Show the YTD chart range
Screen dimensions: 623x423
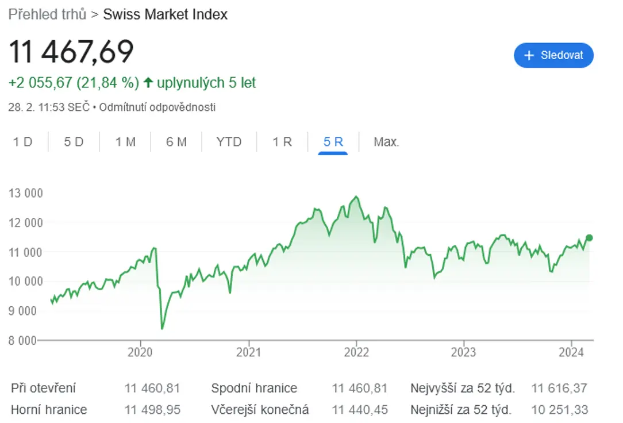click(x=229, y=142)
